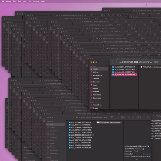Open Pictures in the active window's sidebar
Image resolution: width=161 pixels, height=161 pixels.
96,91
